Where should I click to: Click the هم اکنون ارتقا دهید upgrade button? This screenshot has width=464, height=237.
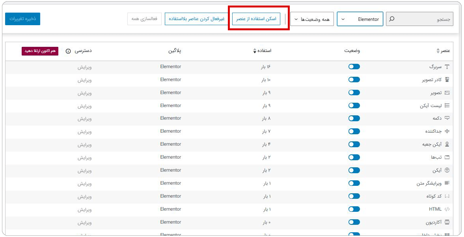coord(39,52)
